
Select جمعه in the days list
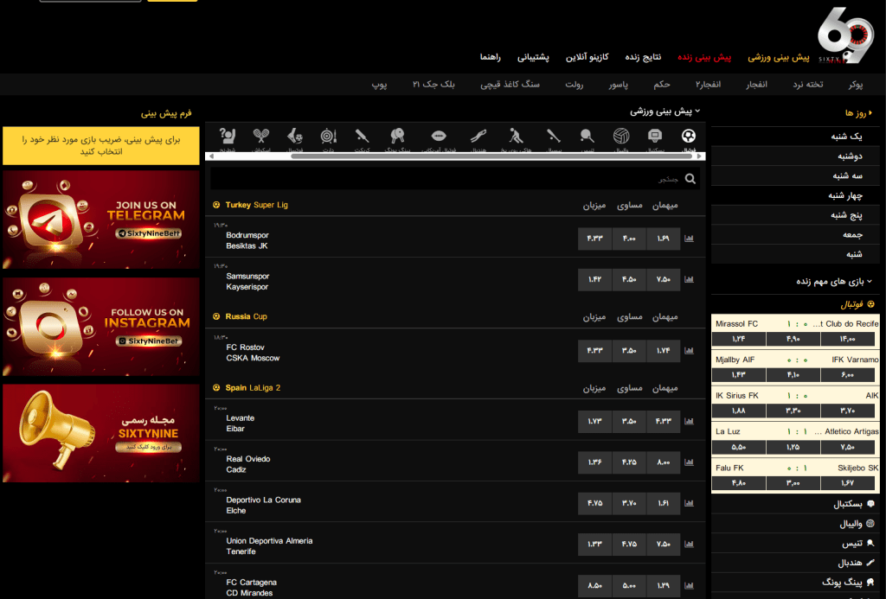click(796, 235)
